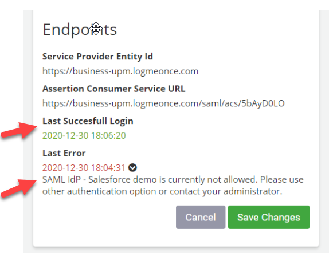Click the red arrow pointing at login time
The height and width of the screenshot is (253, 329).
click(19, 130)
